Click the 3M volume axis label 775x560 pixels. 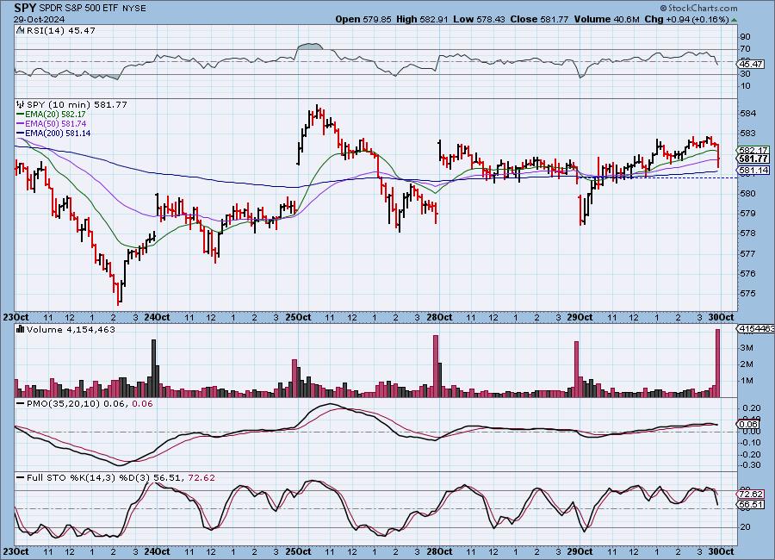coord(747,348)
